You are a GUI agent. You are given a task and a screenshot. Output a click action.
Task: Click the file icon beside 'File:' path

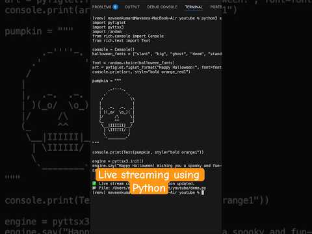(94, 188)
